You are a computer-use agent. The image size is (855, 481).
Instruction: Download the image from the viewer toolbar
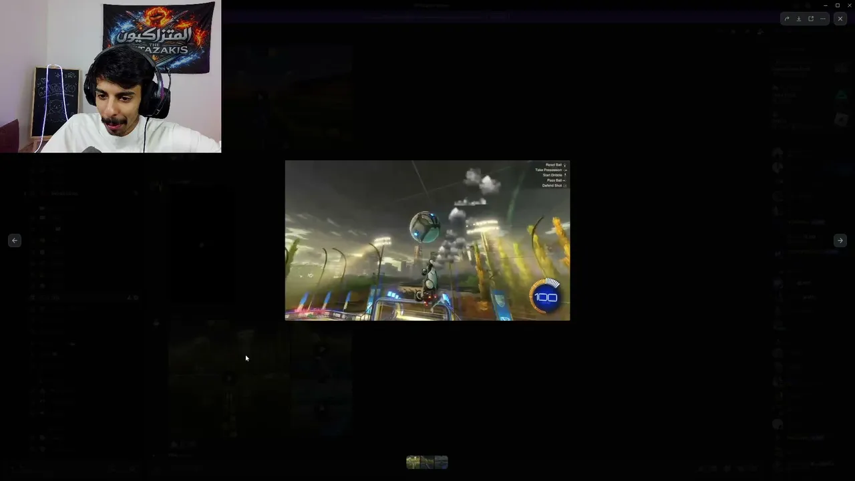coord(799,19)
